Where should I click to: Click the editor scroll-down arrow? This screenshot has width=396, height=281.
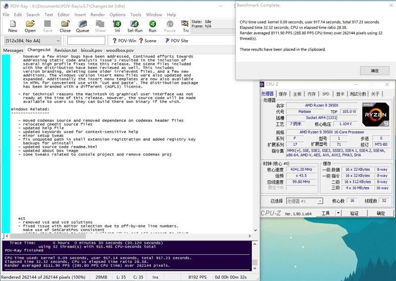click(255, 230)
